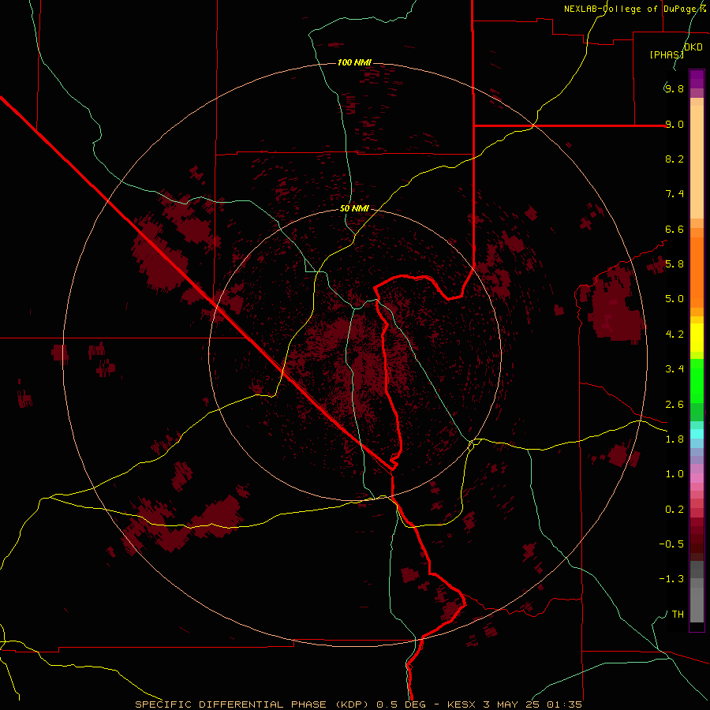Pick the cyan color band

[x=697, y=434]
